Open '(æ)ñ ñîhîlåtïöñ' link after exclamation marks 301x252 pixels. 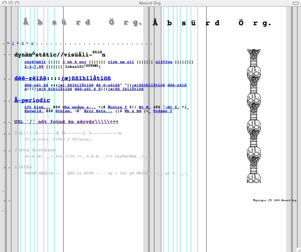[54, 89]
